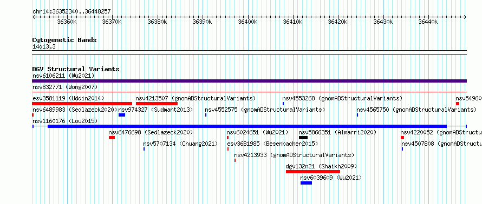482x204 pixels.
Task: Select the nsv4553268 small blue marker
Action: 283,104
